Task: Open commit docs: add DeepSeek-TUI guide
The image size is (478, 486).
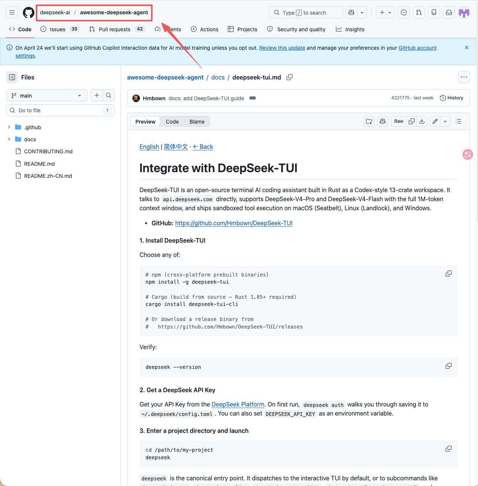Action: (x=206, y=98)
